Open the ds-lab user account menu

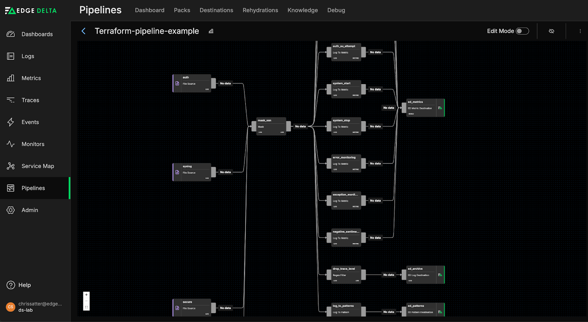point(35,307)
